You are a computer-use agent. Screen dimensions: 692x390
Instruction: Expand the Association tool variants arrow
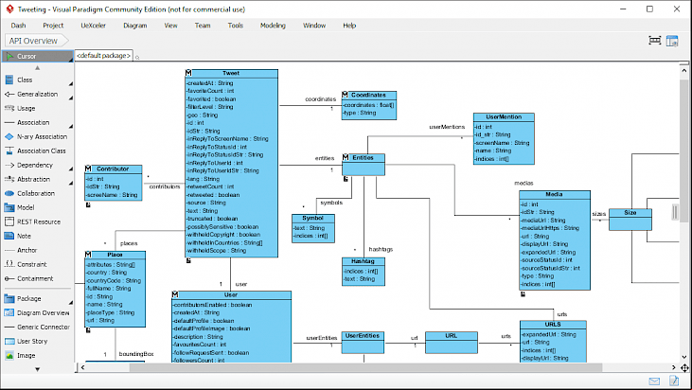point(71,126)
